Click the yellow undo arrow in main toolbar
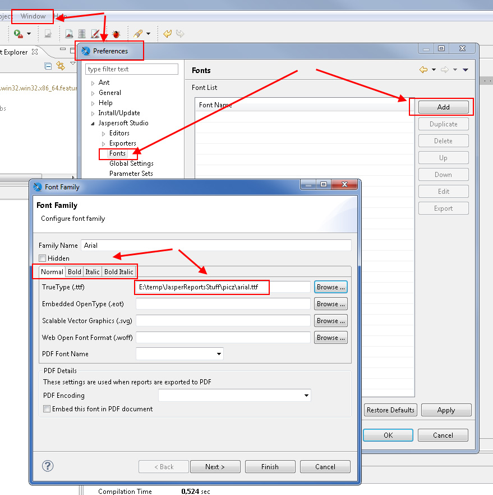 (167, 34)
